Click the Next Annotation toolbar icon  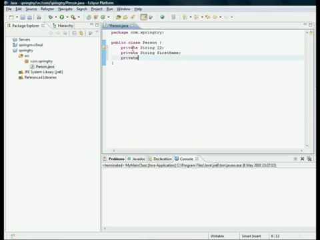coord(185,17)
